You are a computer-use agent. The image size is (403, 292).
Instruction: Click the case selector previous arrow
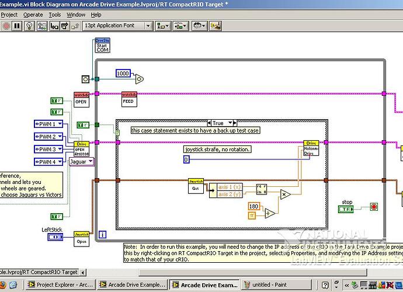click(x=209, y=123)
